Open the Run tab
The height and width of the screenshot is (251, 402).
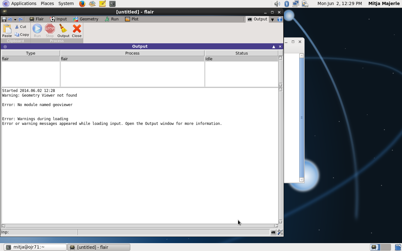(x=111, y=19)
